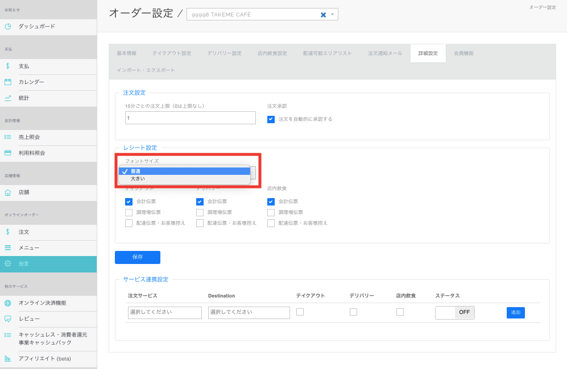Viewport: 567px width, 369px height.
Task: Tick the 店内飲食 checkbox in service table
Action: pyautogui.click(x=400, y=312)
